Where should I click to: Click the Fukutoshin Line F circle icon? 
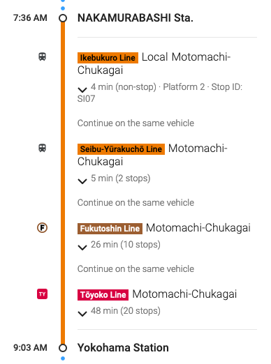[42, 228]
